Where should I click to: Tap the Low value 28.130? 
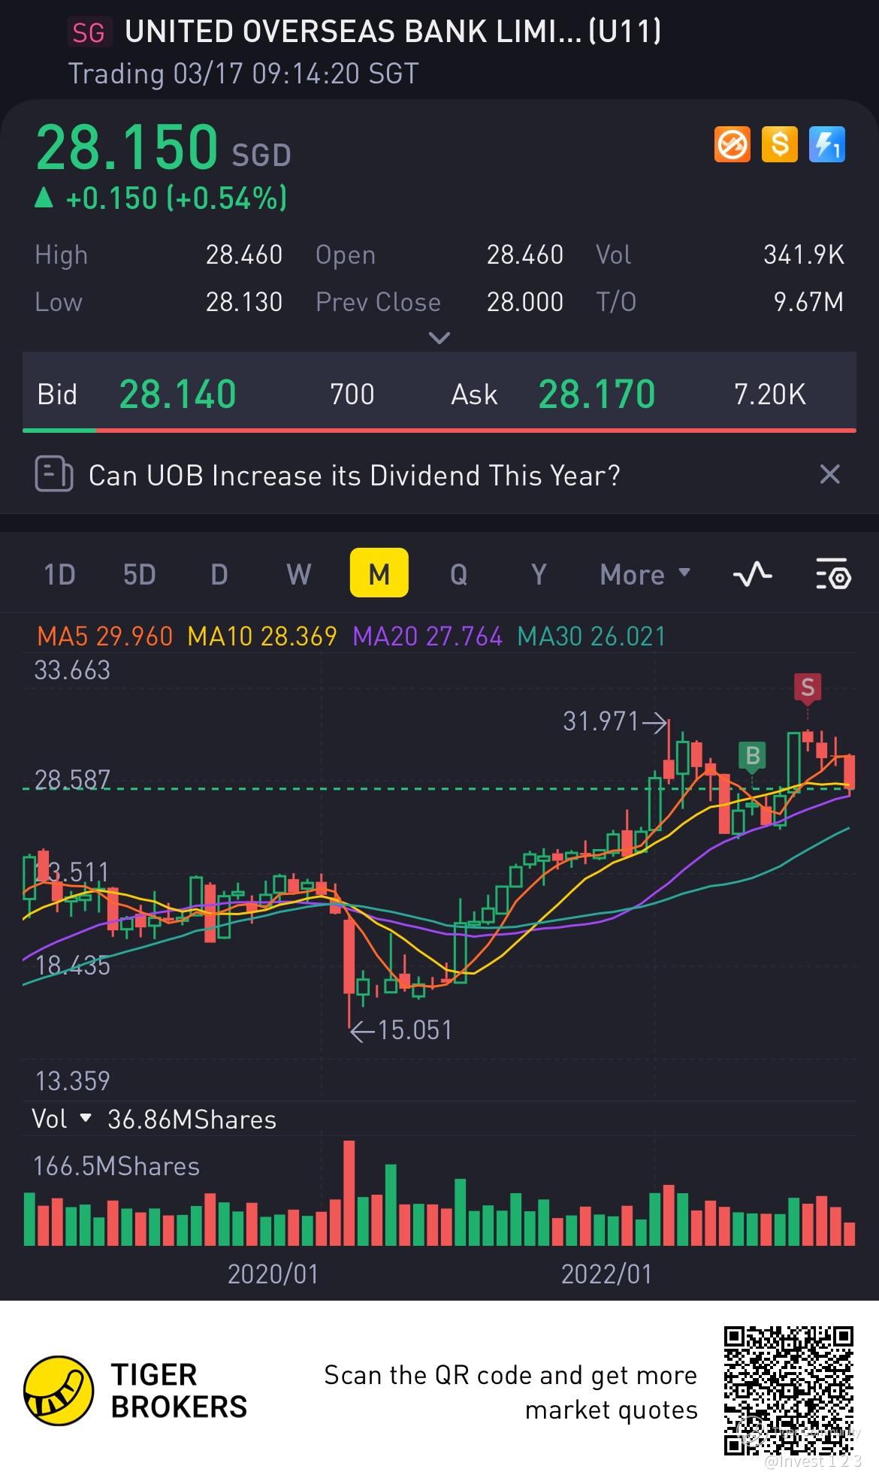tap(244, 302)
